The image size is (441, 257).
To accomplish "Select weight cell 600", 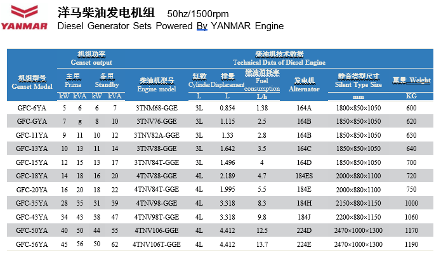I will click(x=411, y=108).
